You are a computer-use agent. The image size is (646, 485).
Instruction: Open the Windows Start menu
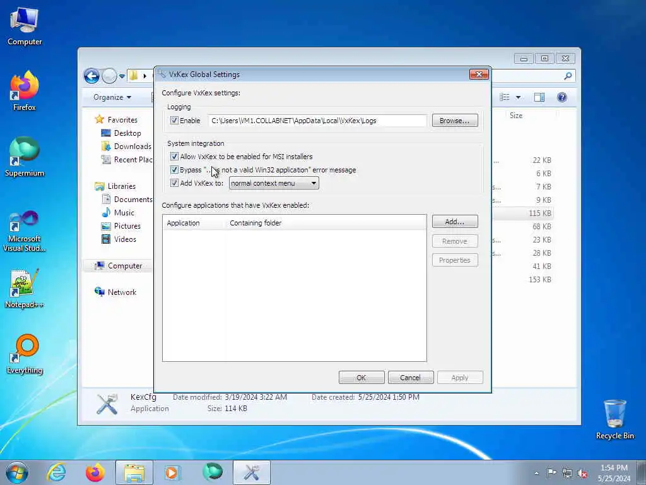(17, 472)
